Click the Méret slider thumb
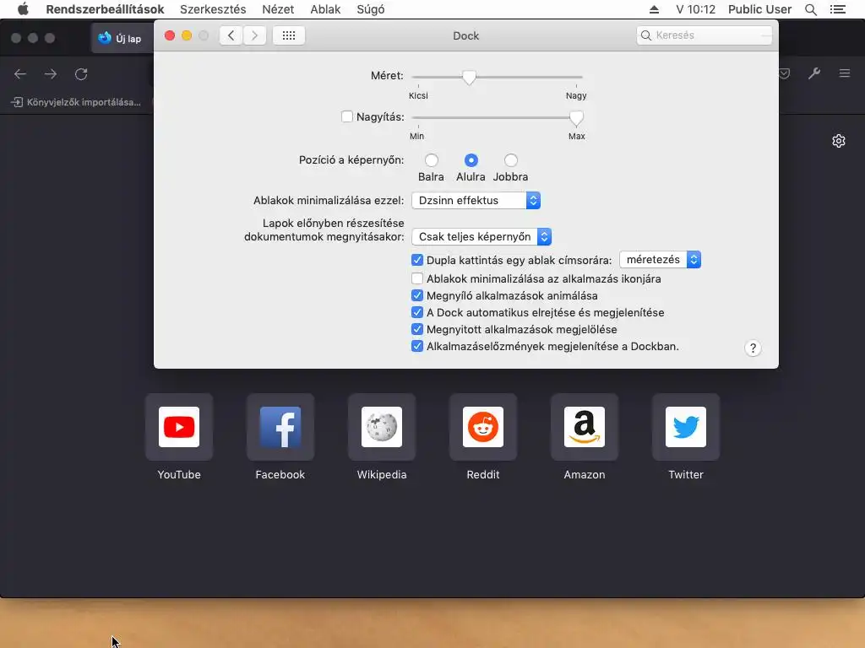This screenshot has height=648, width=865. click(x=469, y=78)
